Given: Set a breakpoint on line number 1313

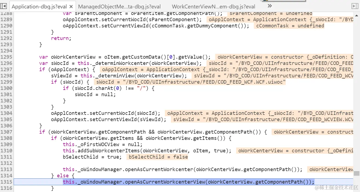Looking at the screenshot, I should 6,169.
